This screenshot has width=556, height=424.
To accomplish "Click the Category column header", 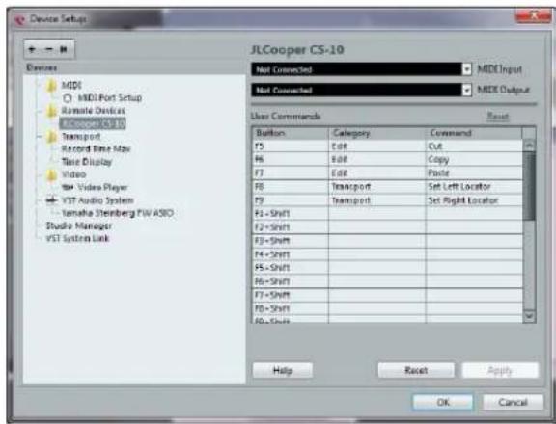I will (377, 133).
